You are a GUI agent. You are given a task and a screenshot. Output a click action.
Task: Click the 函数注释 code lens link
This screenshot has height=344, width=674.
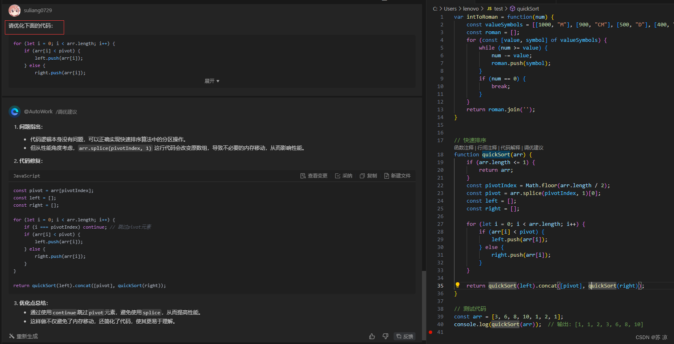(464, 148)
